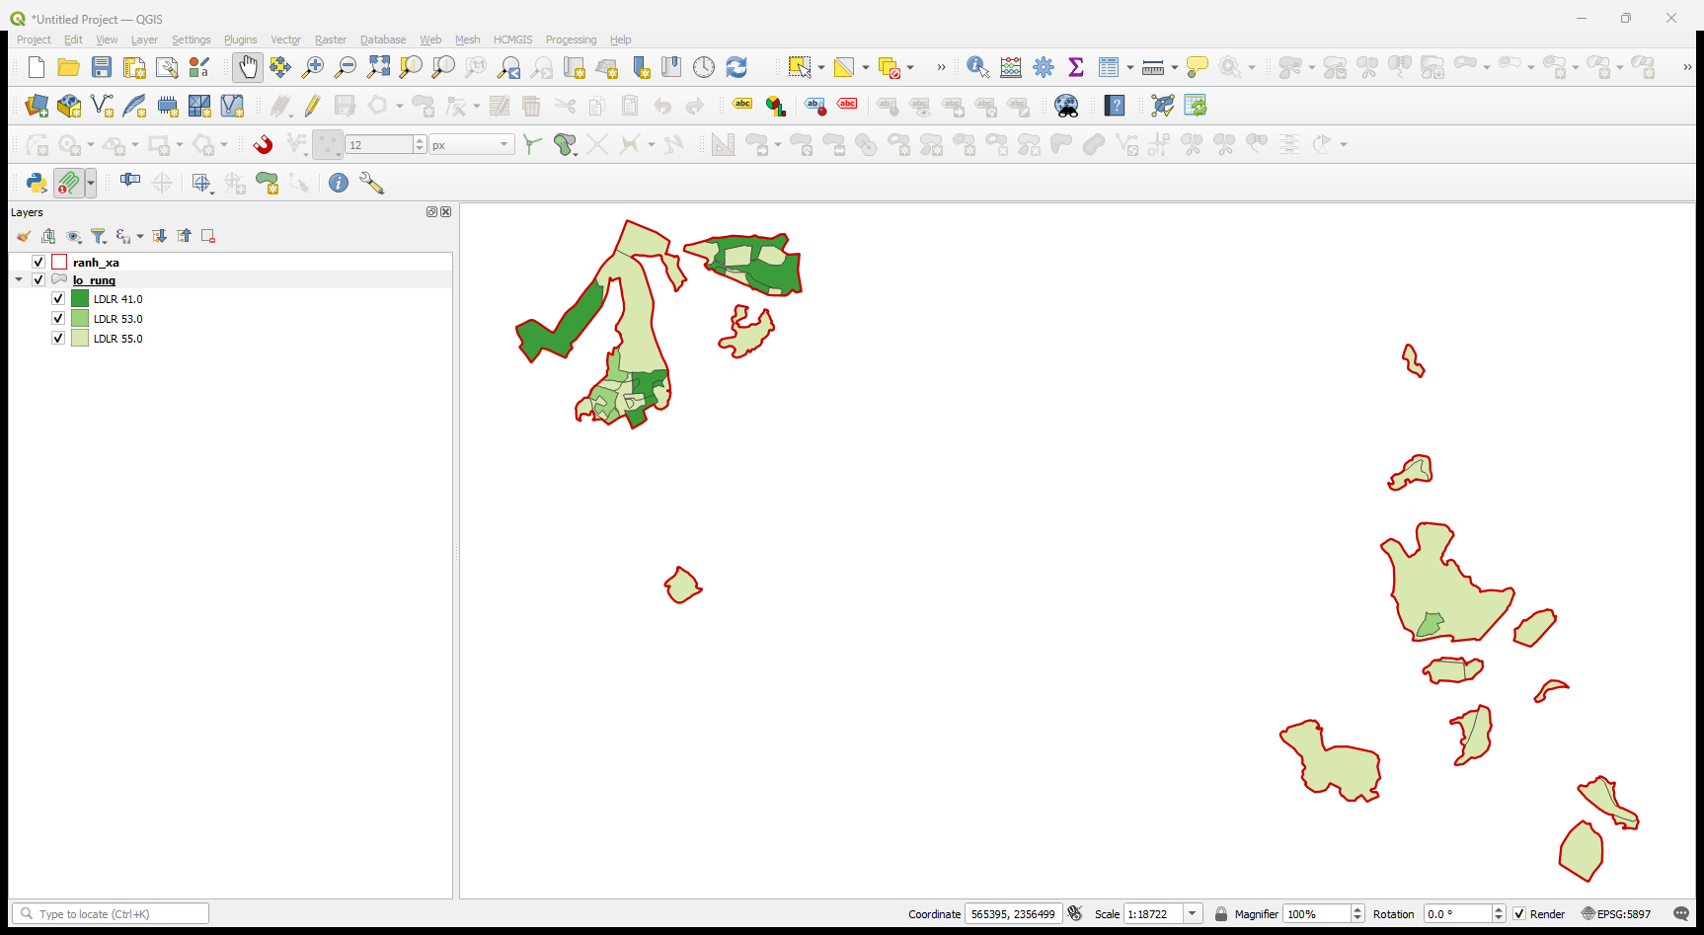This screenshot has height=935, width=1704.
Task: Open project using the folder icon
Action: 69,67
